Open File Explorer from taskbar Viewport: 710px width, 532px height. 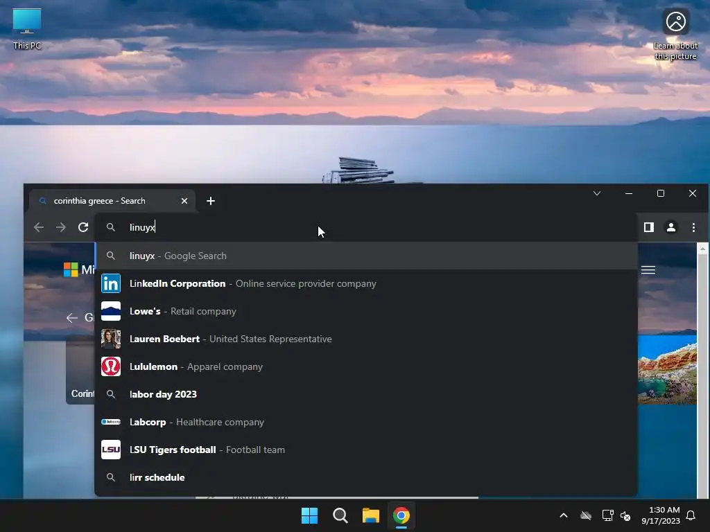click(x=371, y=515)
